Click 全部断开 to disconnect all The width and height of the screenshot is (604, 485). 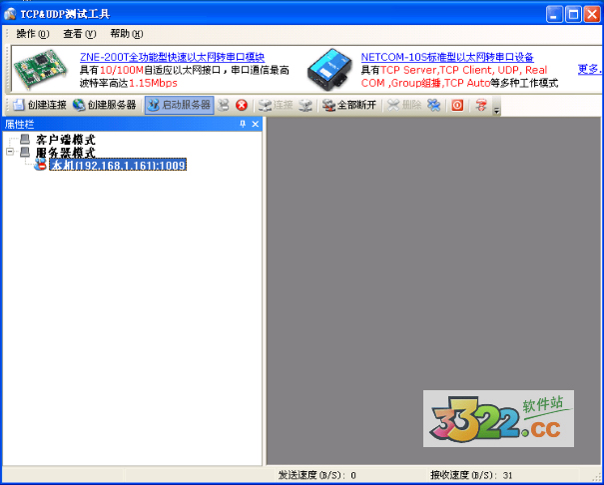tap(349, 105)
